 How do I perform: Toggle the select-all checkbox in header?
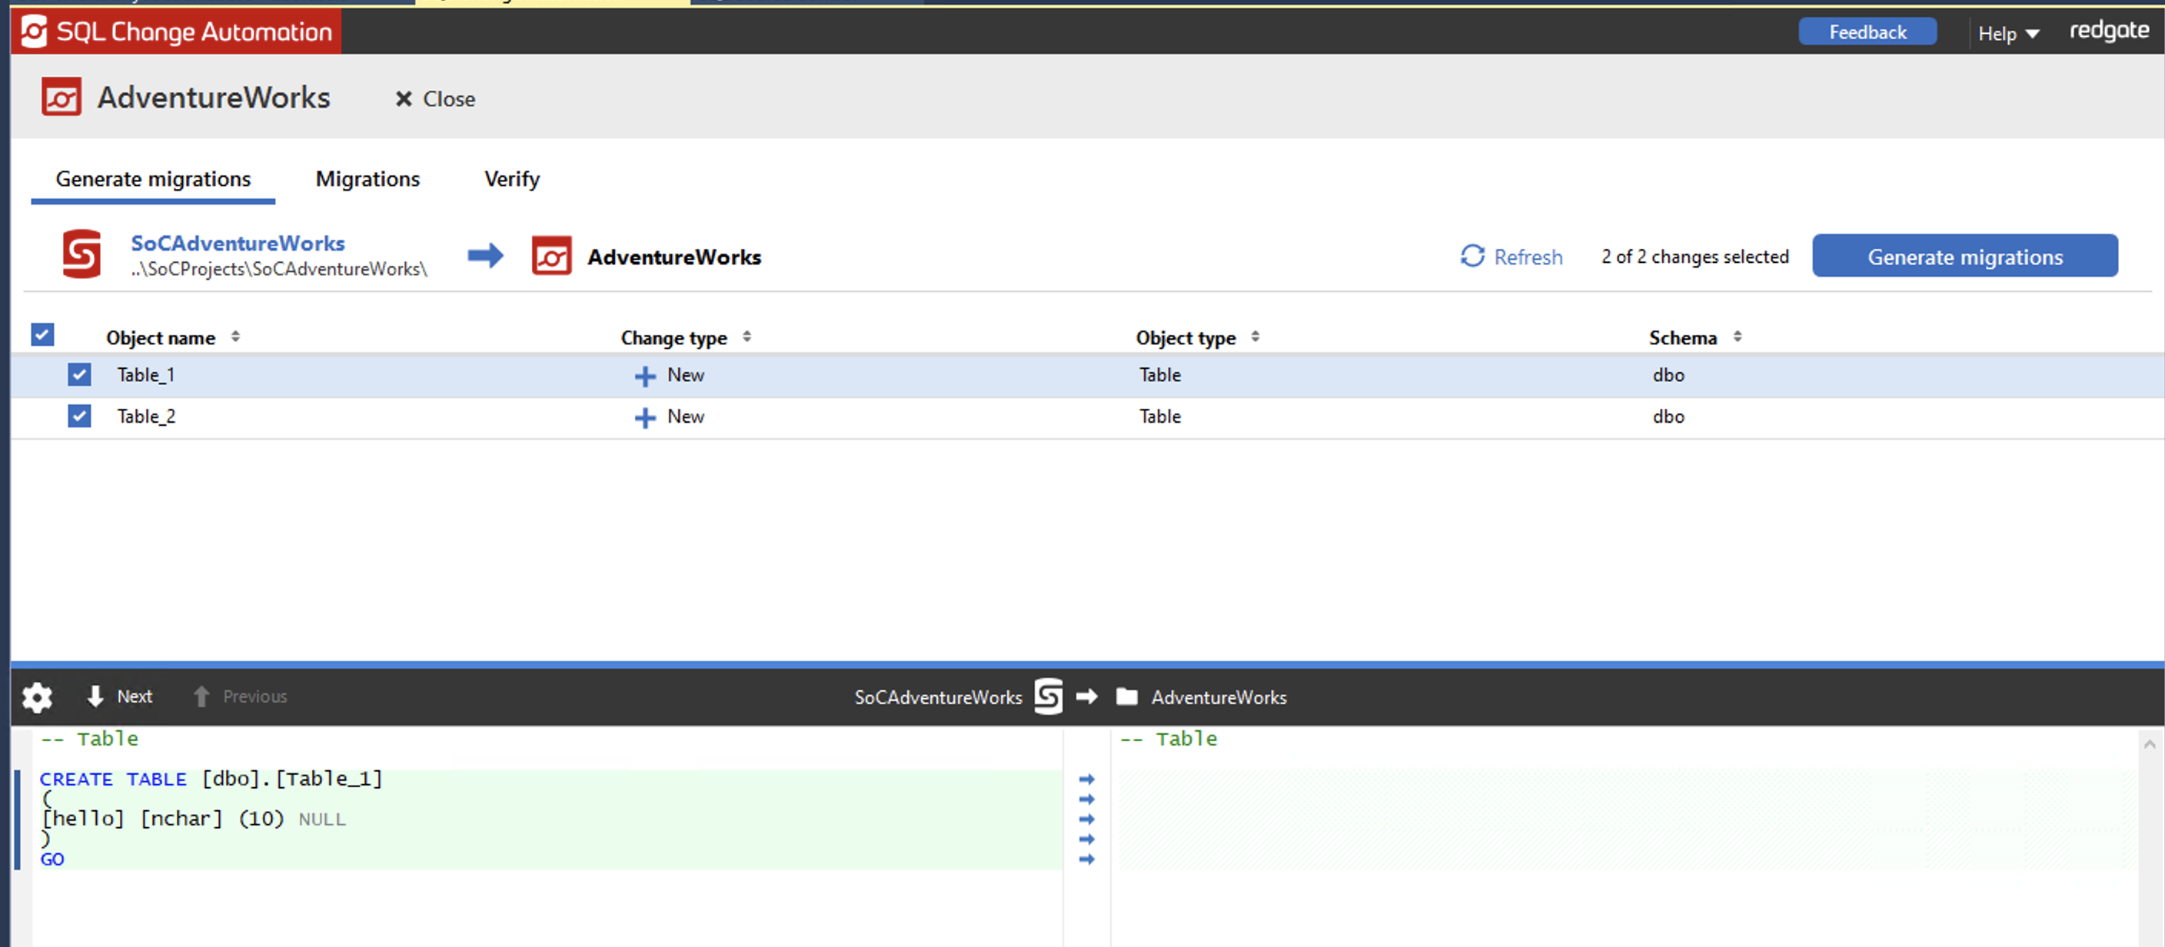[x=43, y=335]
